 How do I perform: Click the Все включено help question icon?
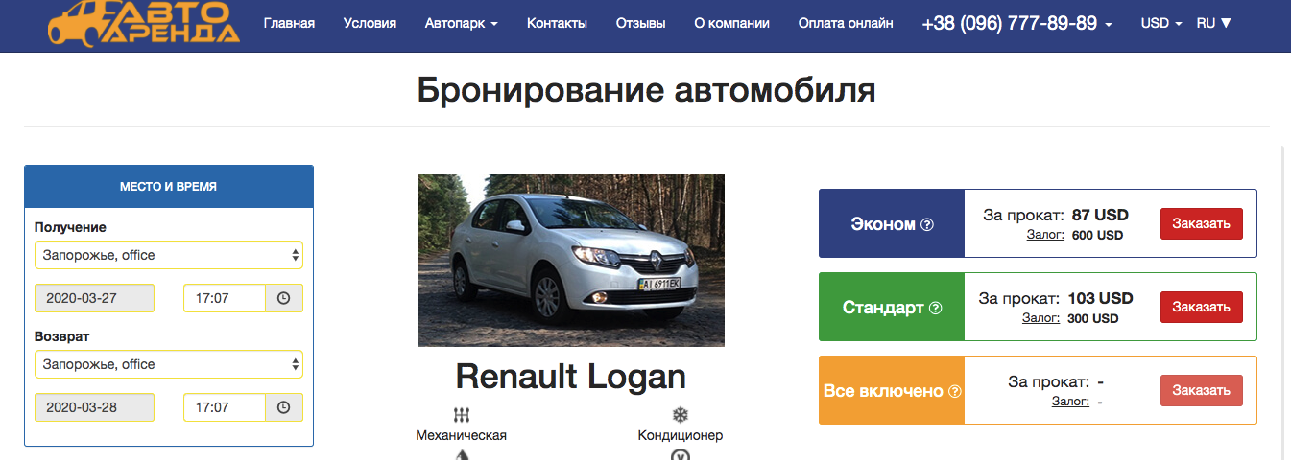tap(954, 391)
